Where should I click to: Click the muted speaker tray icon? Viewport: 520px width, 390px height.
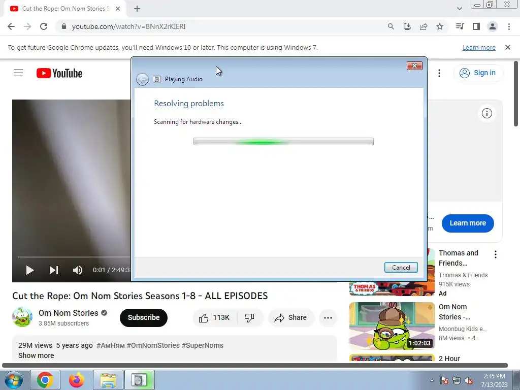[469, 380]
